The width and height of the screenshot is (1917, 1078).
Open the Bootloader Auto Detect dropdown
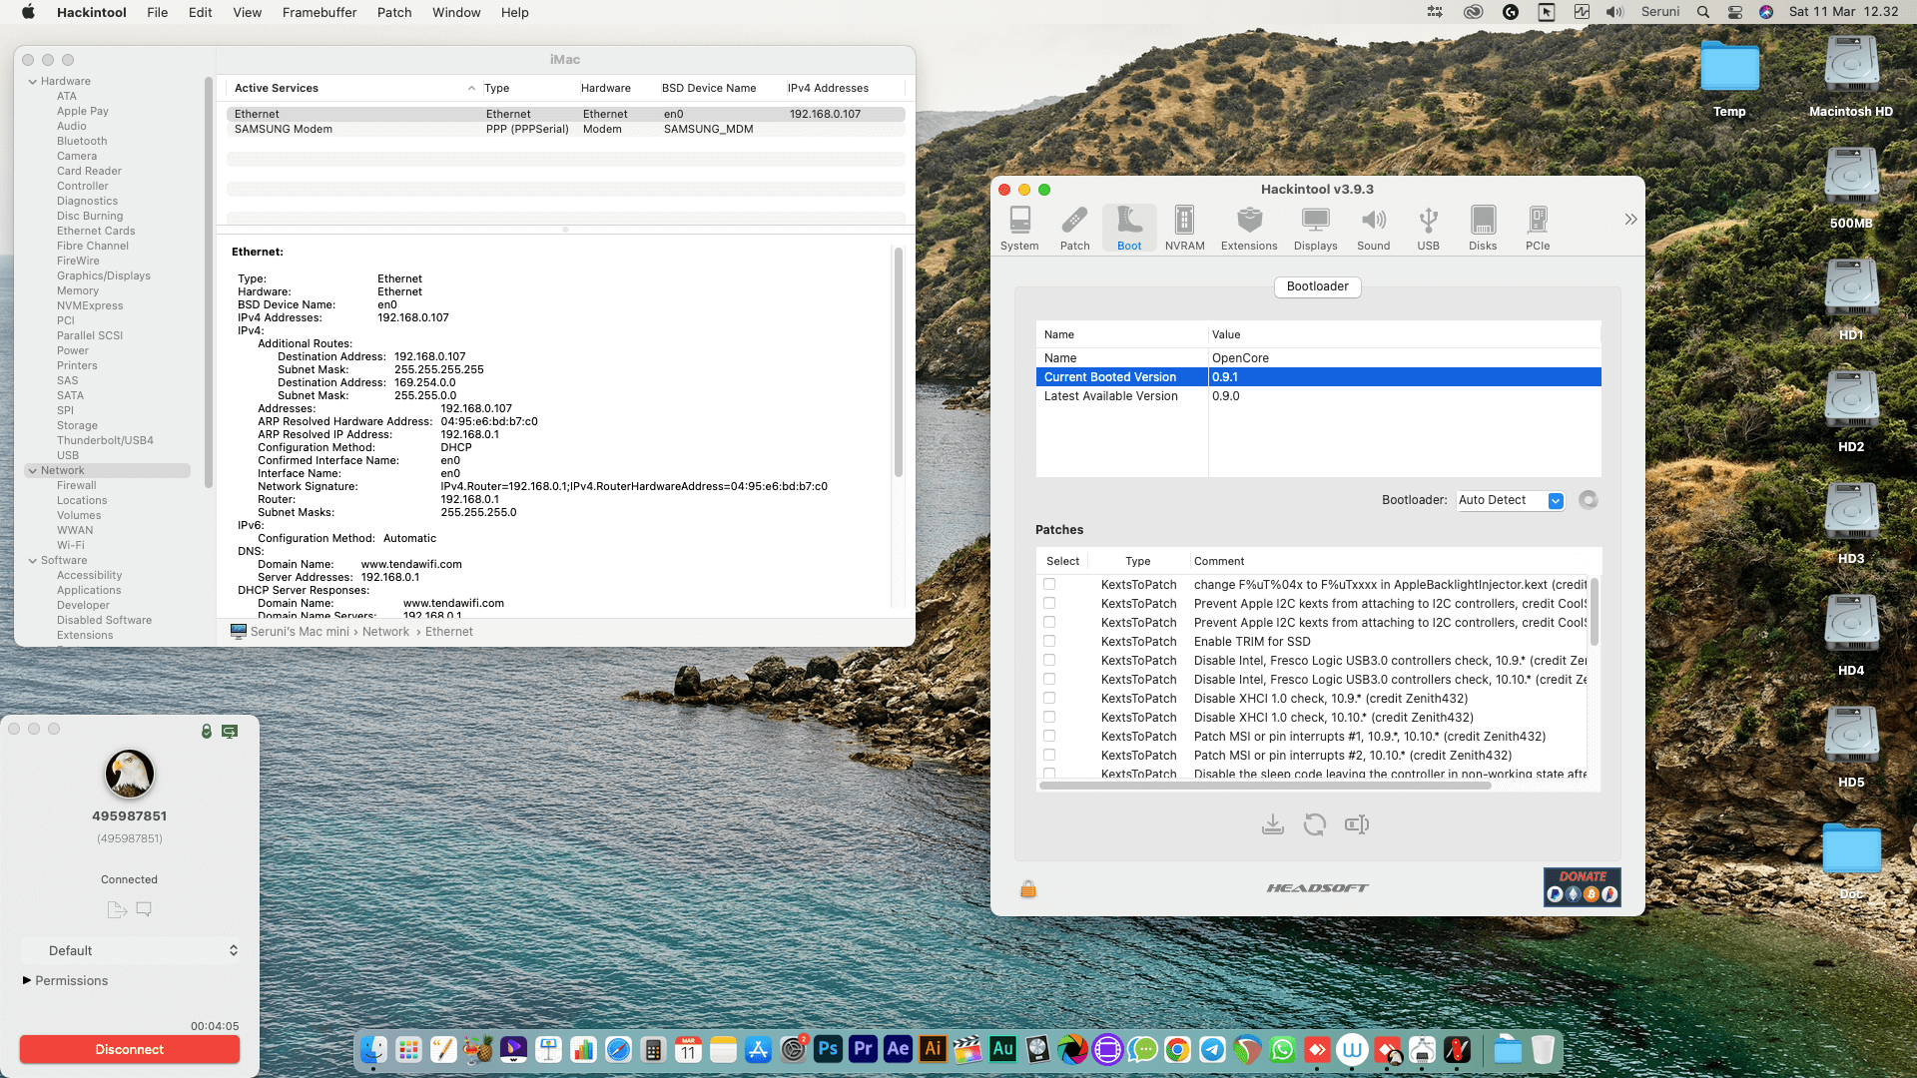(x=1510, y=500)
